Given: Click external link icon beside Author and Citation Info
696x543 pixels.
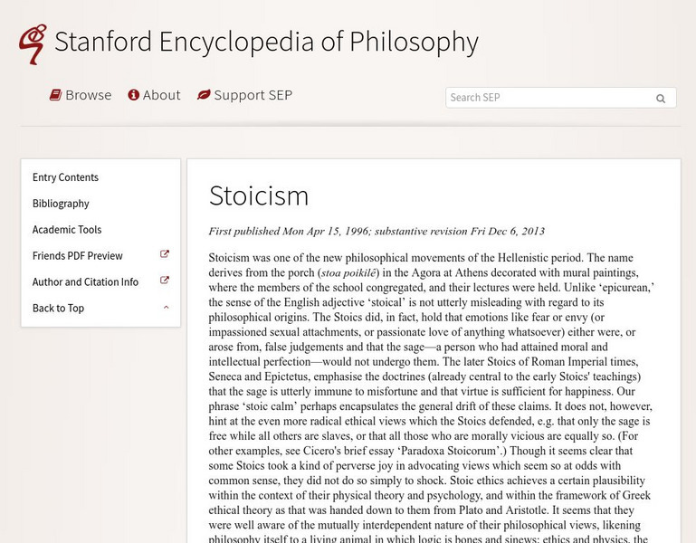Looking at the screenshot, I should 165,281.
